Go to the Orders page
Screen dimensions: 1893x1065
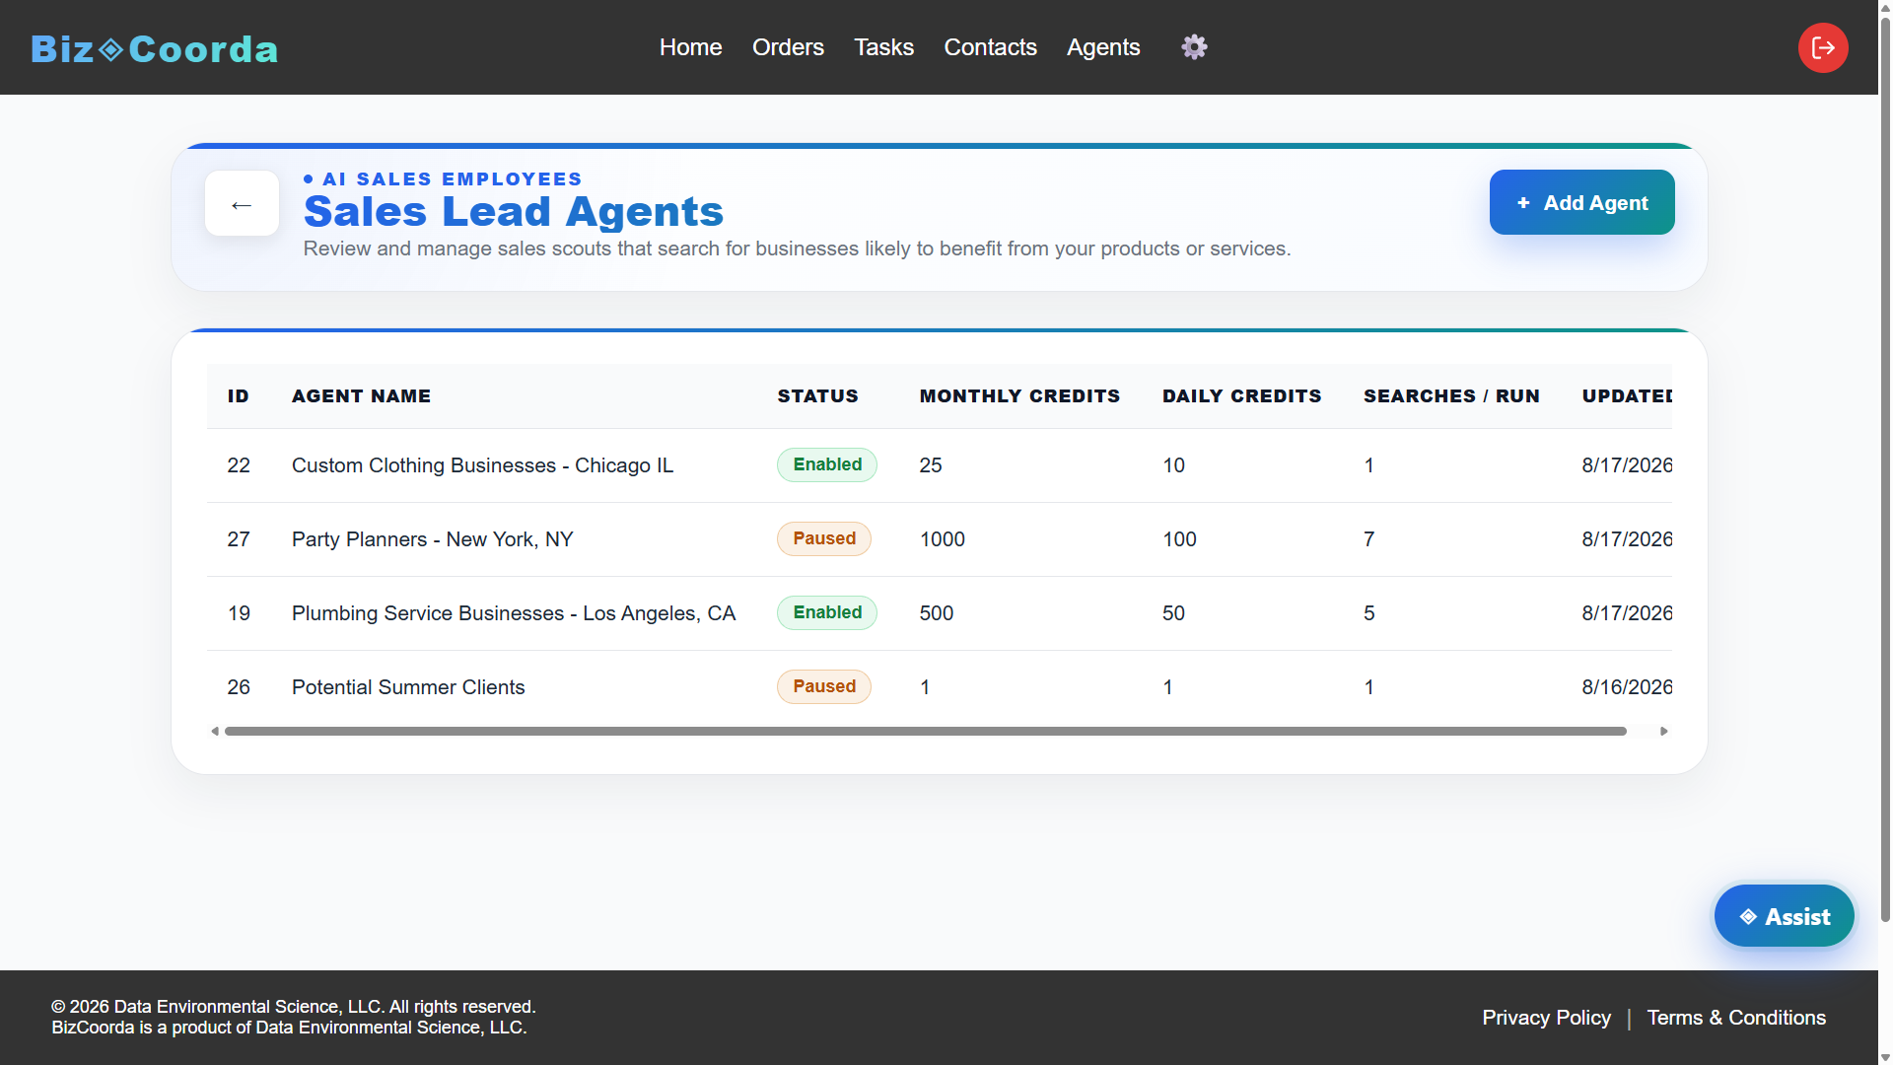(788, 47)
